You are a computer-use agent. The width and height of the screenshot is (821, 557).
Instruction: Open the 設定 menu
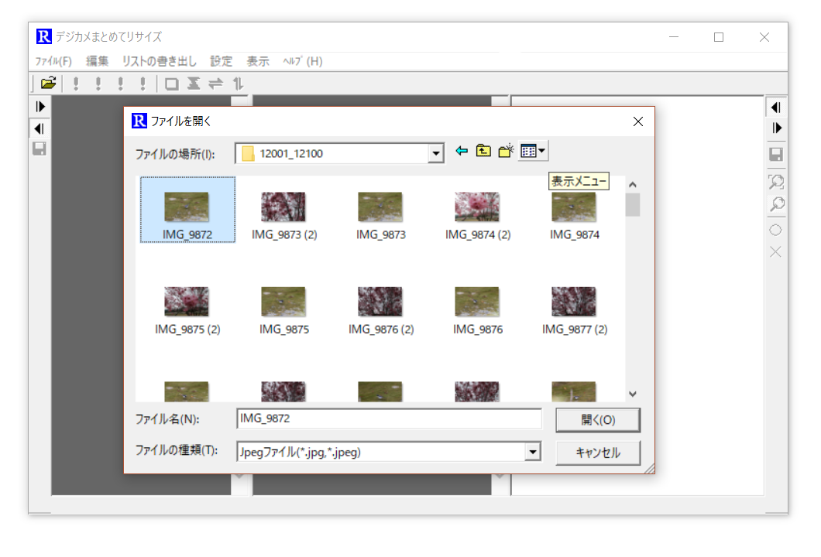pyautogui.click(x=221, y=61)
